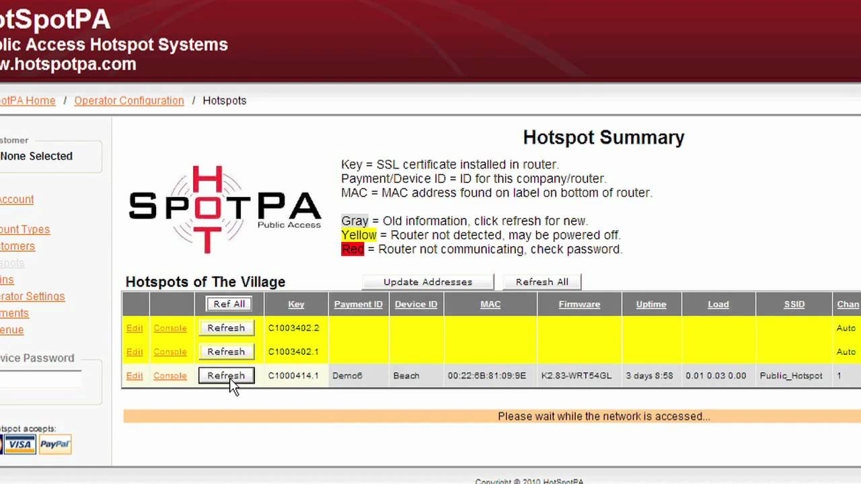
Task: Sort table by Key column
Action: tap(296, 304)
